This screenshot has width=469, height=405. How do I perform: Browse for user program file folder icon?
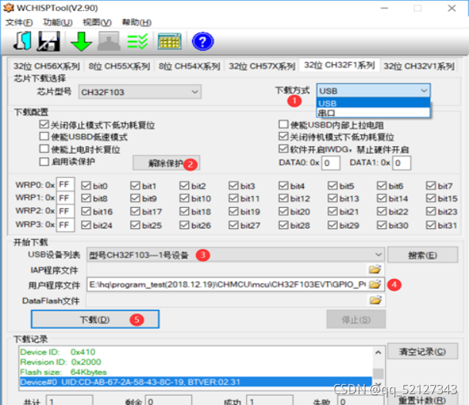[375, 284]
